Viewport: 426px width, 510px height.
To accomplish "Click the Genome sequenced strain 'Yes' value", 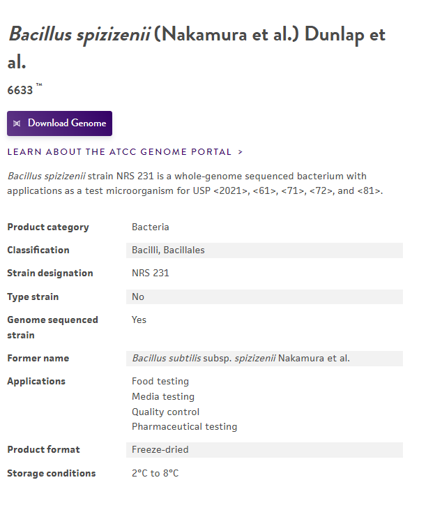I will 139,320.
